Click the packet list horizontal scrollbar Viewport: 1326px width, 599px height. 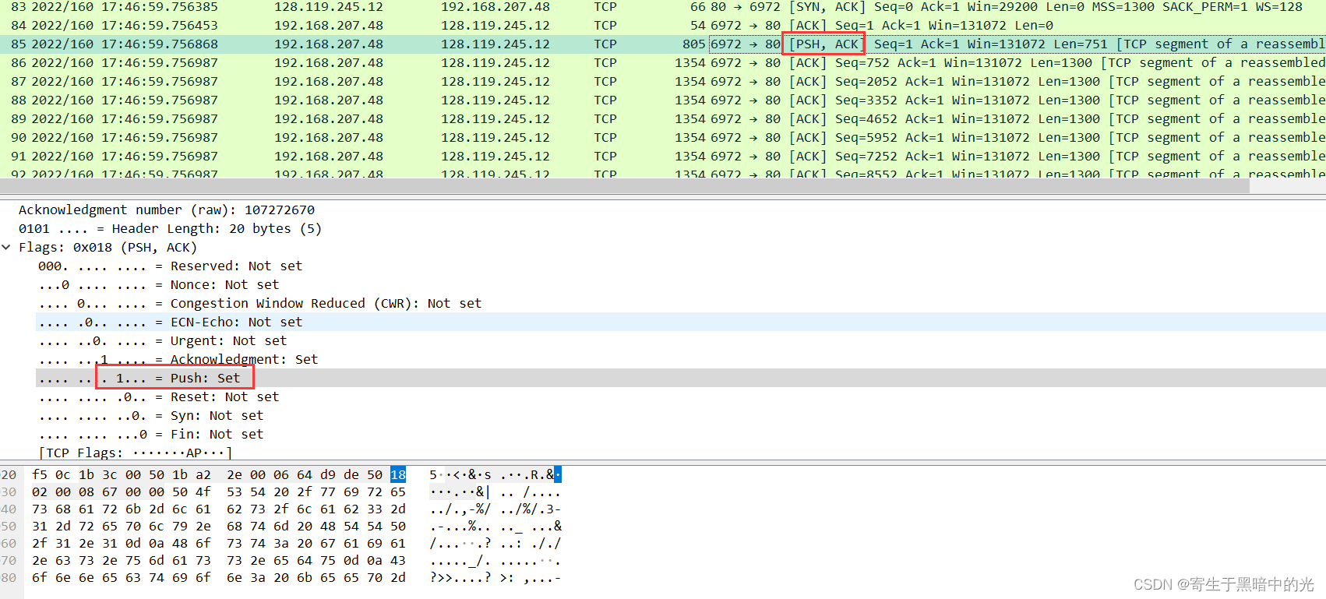[623, 185]
